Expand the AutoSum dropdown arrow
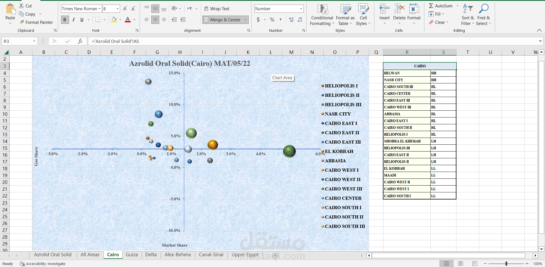545x267 pixels. click(457, 6)
